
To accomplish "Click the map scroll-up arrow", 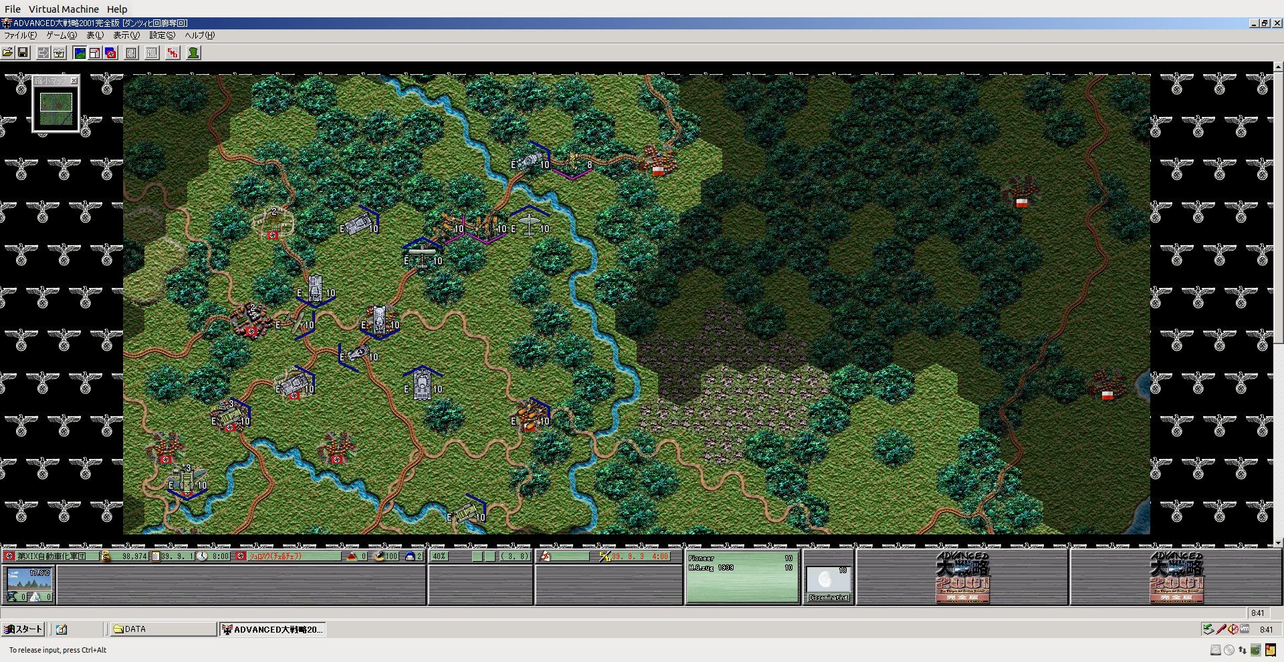I will tap(1278, 66).
